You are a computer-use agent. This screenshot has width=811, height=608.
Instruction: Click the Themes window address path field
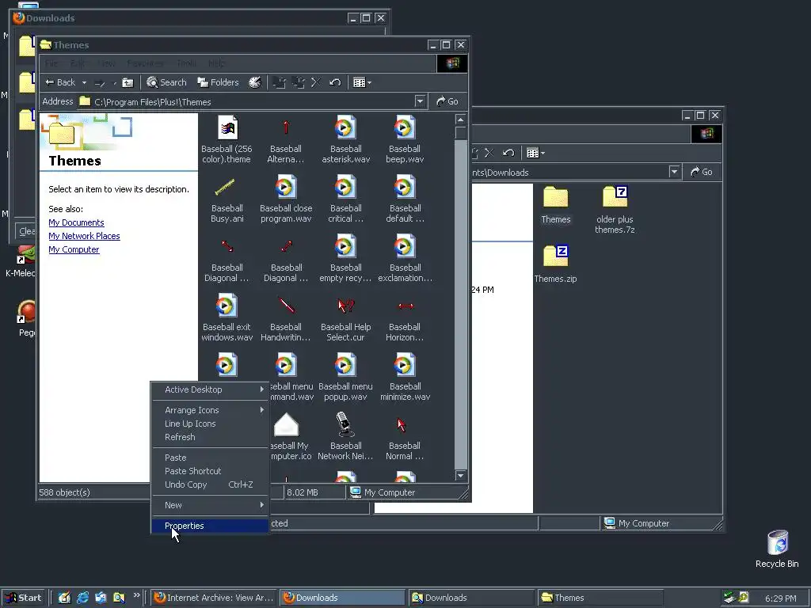coord(246,101)
